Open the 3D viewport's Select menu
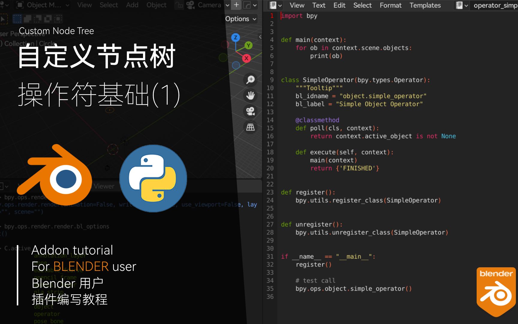518x324 pixels. click(109, 5)
